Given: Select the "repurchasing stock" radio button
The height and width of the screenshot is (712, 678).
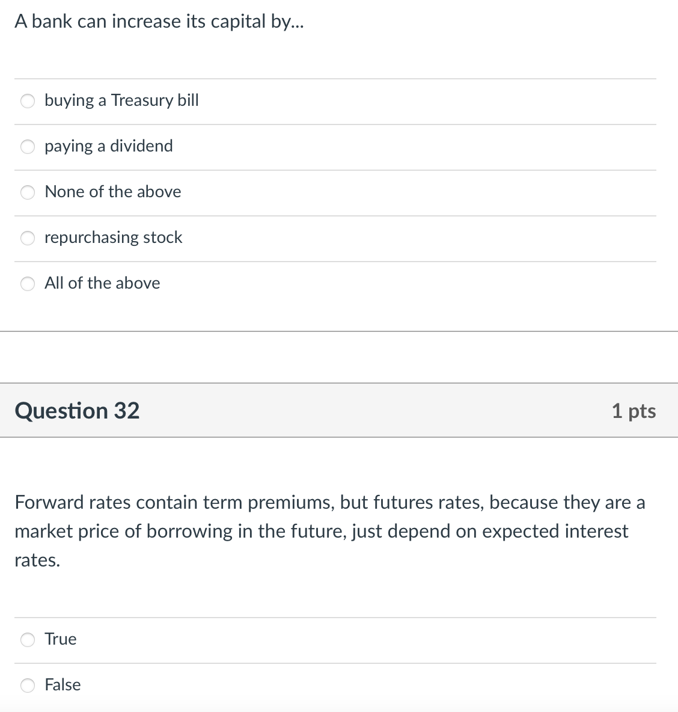Looking at the screenshot, I should coord(27,238).
